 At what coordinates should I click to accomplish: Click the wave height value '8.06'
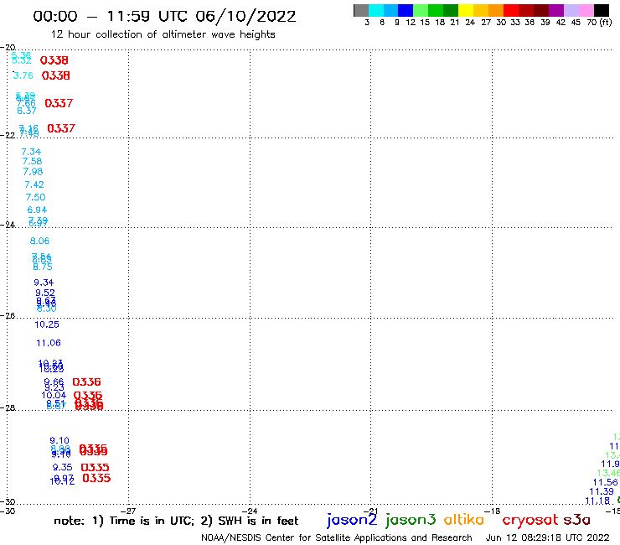[x=40, y=241]
